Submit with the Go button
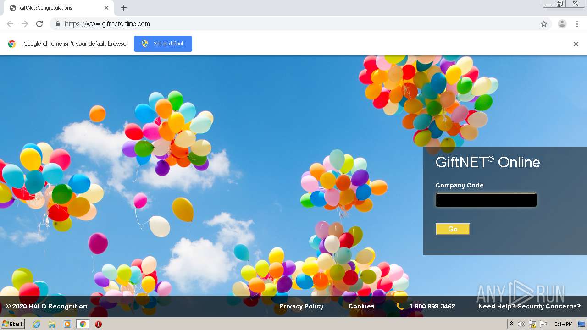Image resolution: width=587 pixels, height=330 pixels. coord(453,229)
